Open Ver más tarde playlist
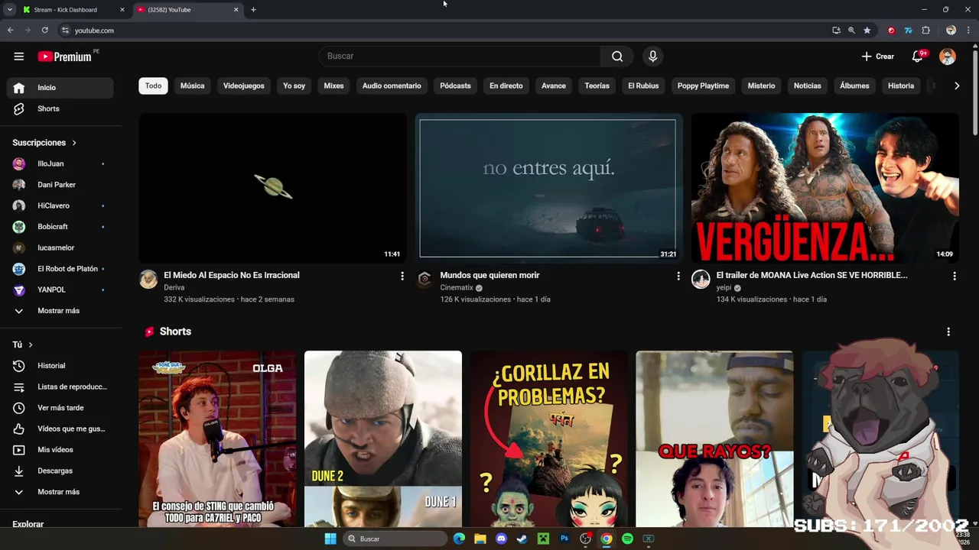Viewport: 979px width, 550px height. (61, 408)
